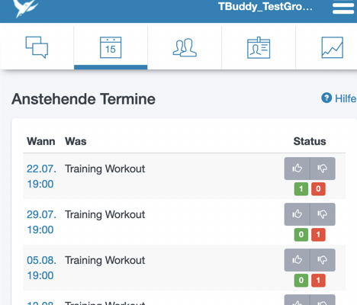This screenshot has width=357, height=305.
Task: Accept the 29.07. training with thumbs up
Action: [297, 214]
